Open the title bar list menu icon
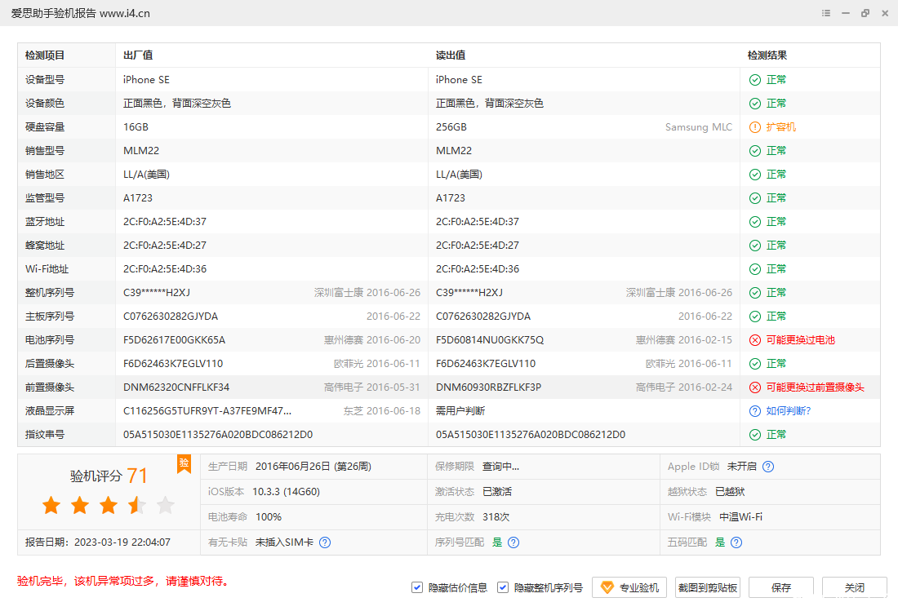898x611 pixels. point(826,13)
